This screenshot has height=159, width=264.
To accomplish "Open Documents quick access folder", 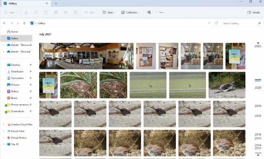I will pyautogui.click(x=17, y=78).
